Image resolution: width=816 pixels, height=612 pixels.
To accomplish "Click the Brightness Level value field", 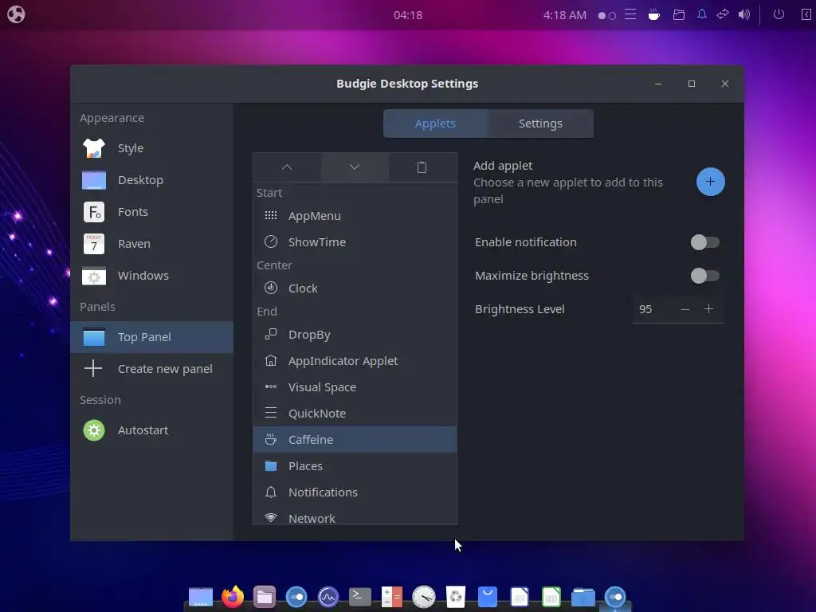I will tap(653, 309).
